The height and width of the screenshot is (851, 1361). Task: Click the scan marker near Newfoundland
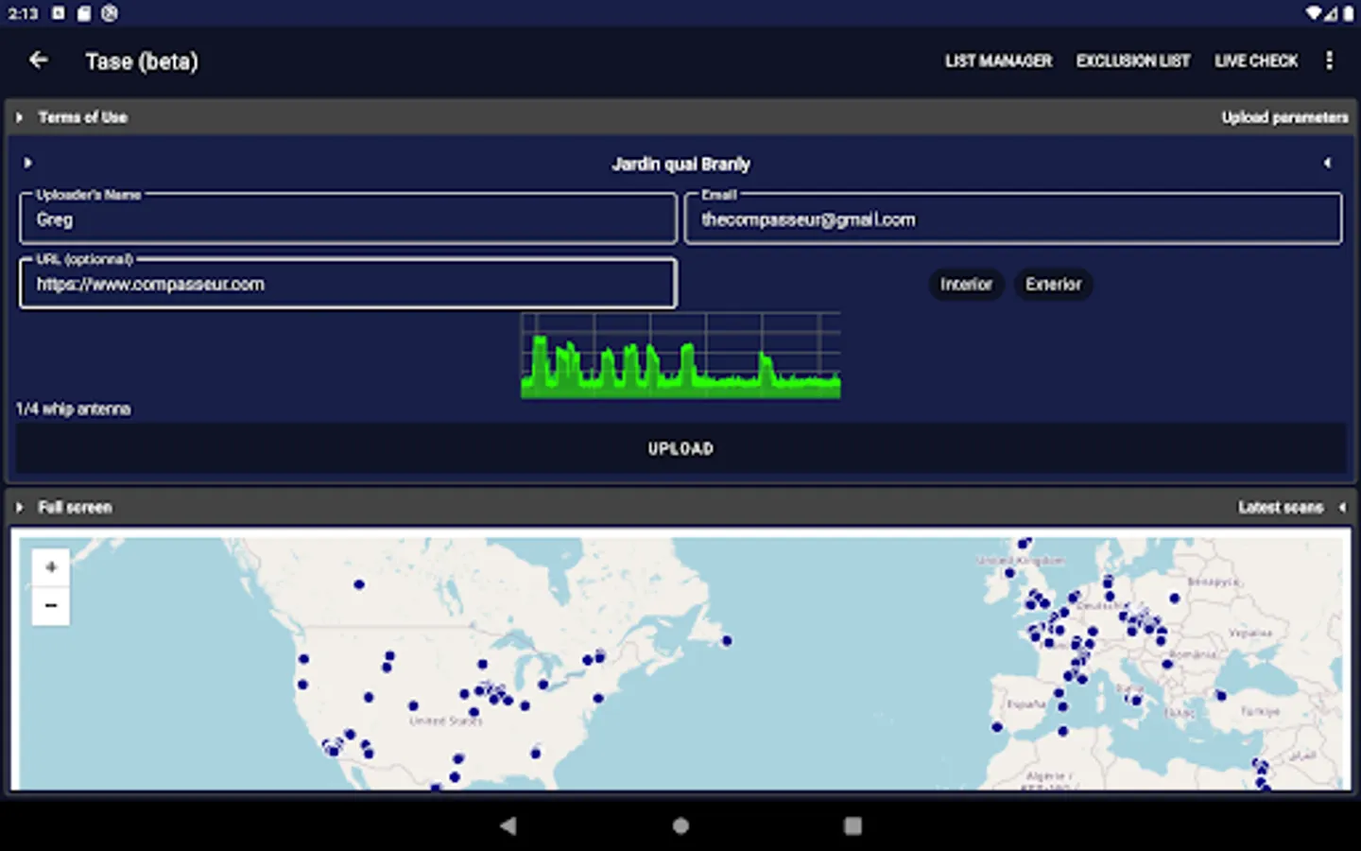(x=727, y=641)
